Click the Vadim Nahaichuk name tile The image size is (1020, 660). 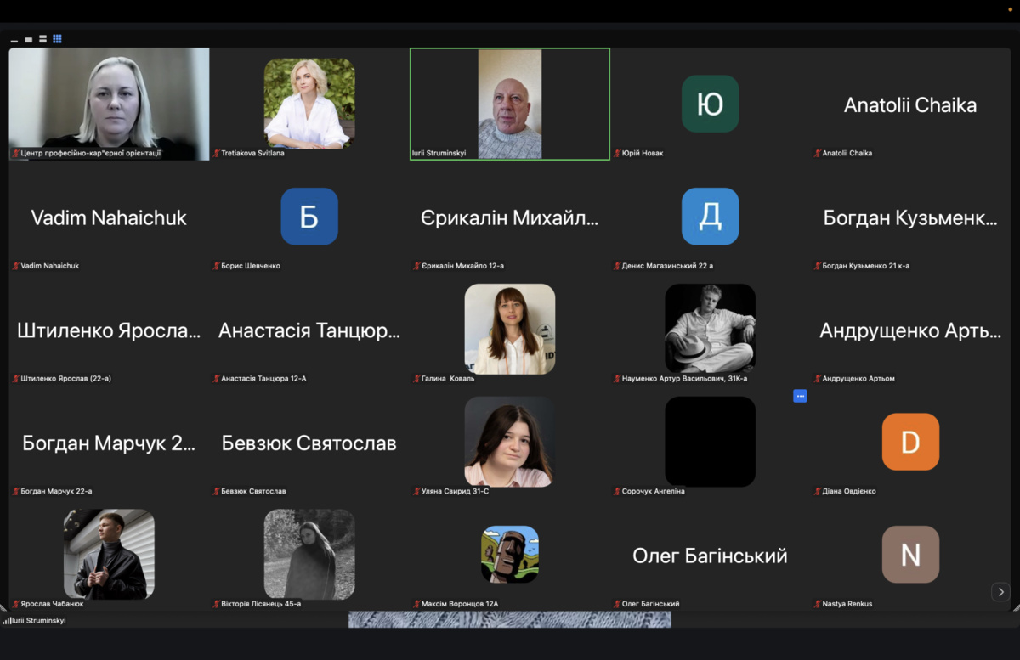pyautogui.click(x=109, y=217)
